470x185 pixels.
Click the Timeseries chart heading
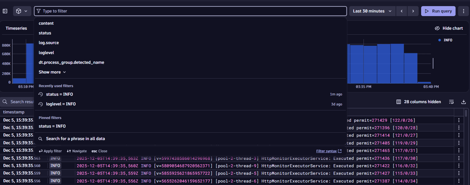tap(16, 28)
